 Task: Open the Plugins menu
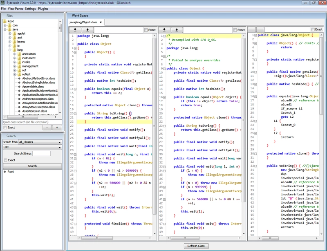point(43,9)
